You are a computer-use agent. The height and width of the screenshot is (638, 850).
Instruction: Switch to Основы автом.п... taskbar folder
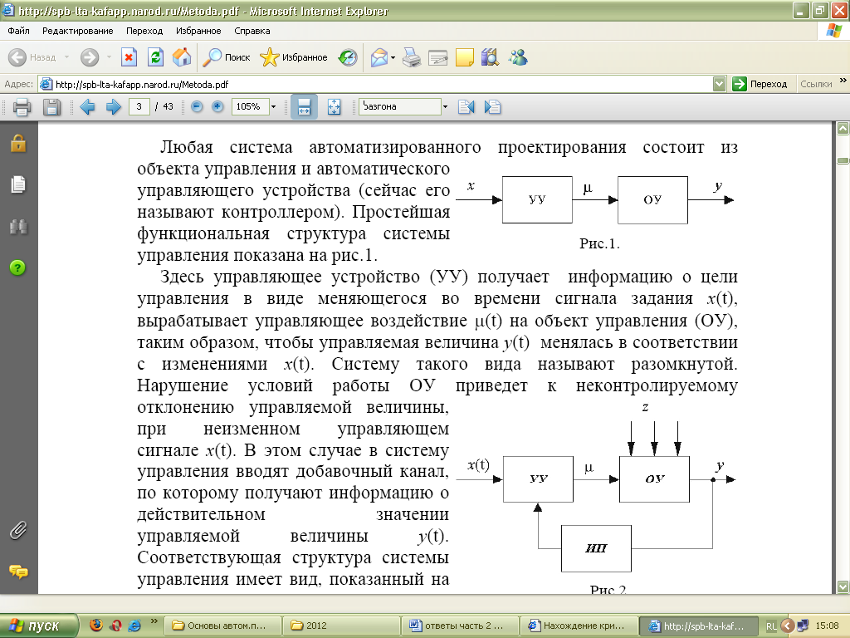point(222,626)
